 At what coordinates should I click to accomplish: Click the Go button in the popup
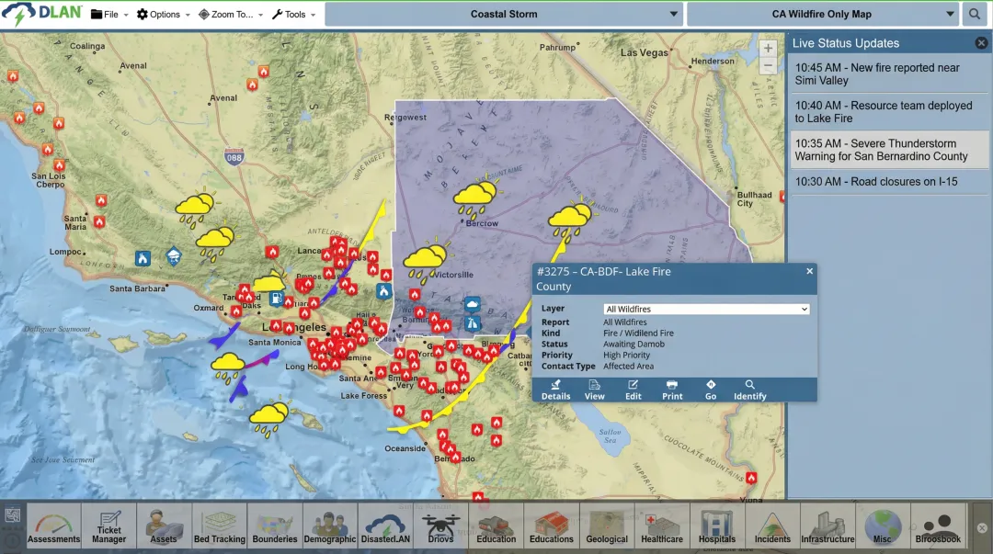(711, 390)
